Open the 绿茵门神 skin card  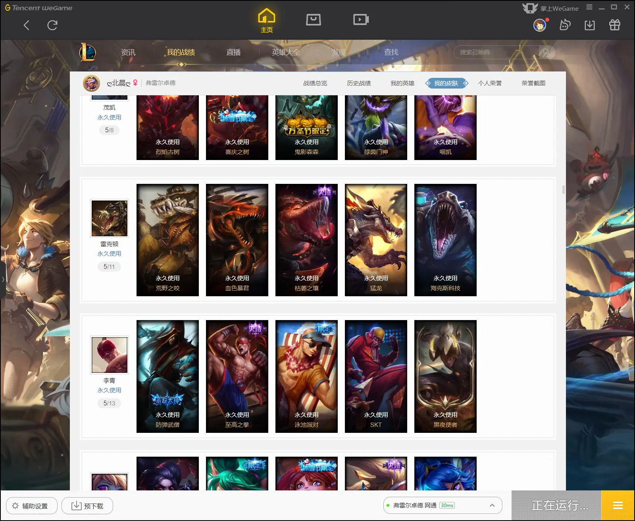coord(376,127)
